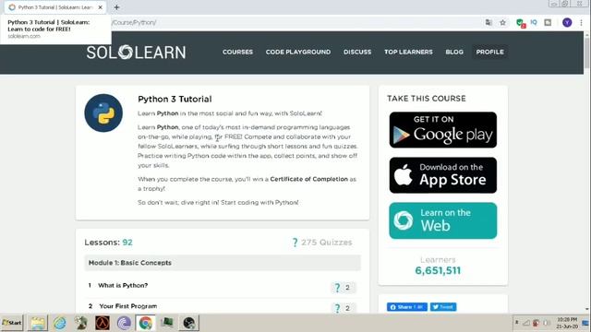Image resolution: width=591 pixels, height=332 pixels.
Task: Click the translate page icon in address bar
Action: (x=488, y=22)
